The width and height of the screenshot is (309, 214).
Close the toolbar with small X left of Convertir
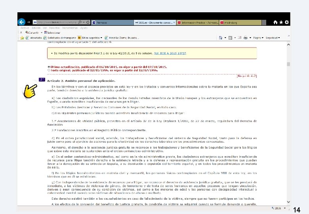(x=21, y=32)
